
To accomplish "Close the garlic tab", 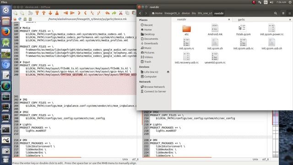I will pos(290,19).
